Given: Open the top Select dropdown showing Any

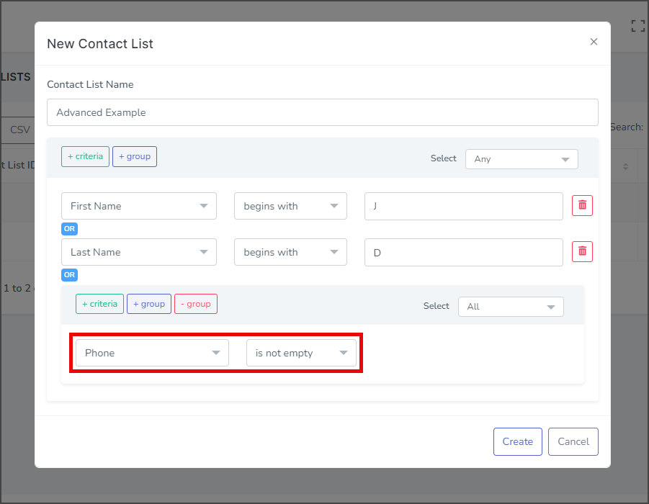Looking at the screenshot, I should pos(522,159).
